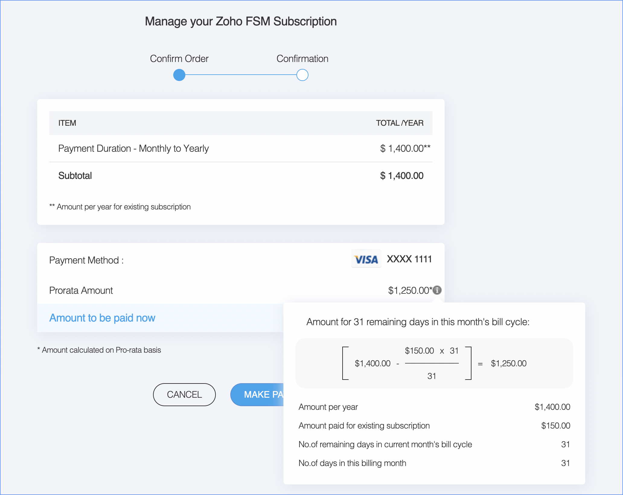This screenshot has height=495, width=623.
Task: Click Amount to be paid now
Action: click(102, 318)
